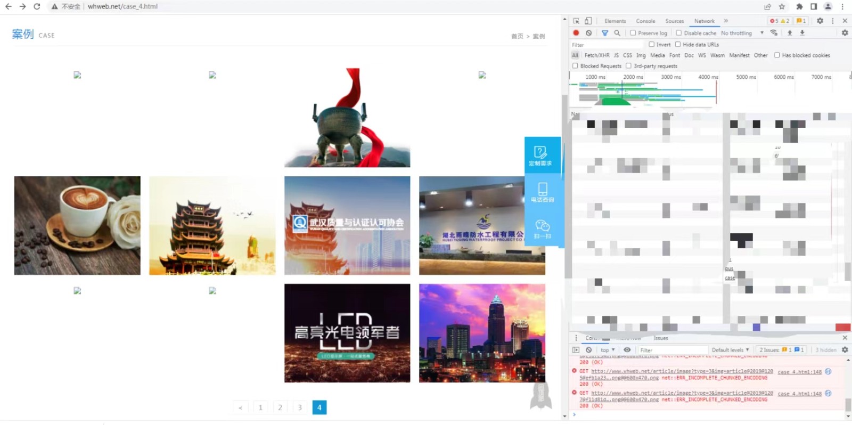
Task: Switch to the Elements tab
Action: tap(615, 21)
